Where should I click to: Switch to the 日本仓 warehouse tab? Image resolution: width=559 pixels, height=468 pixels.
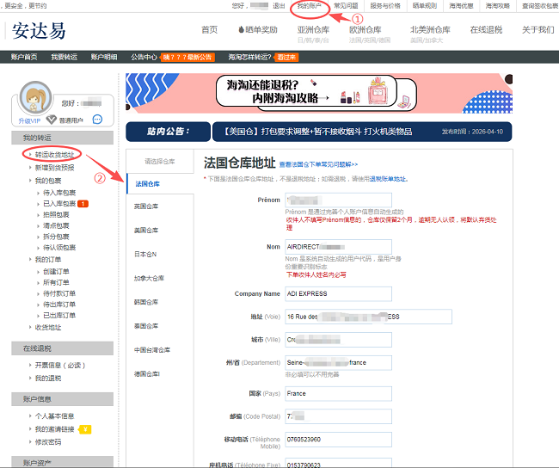146,255
